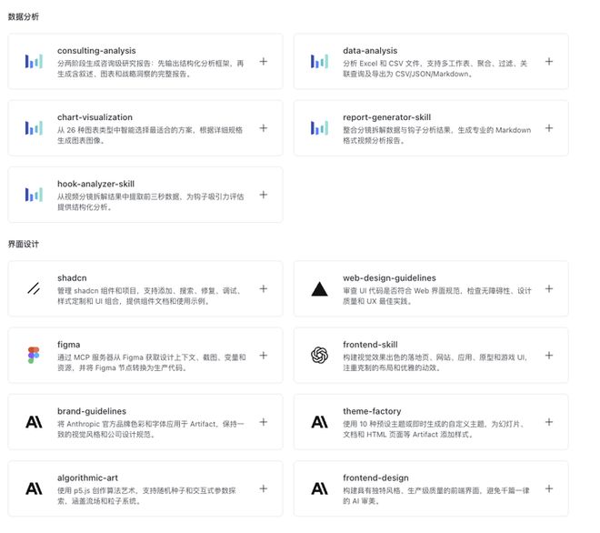Click the consulting-analysis bar chart icon
600x533 pixels.
[x=34, y=62]
